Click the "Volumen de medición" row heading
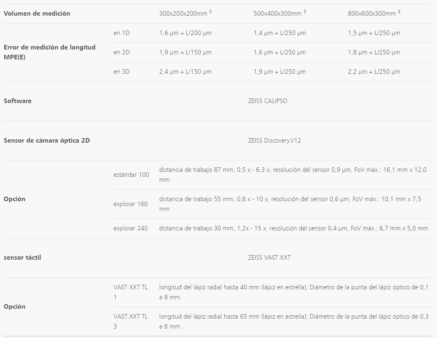 (37, 14)
